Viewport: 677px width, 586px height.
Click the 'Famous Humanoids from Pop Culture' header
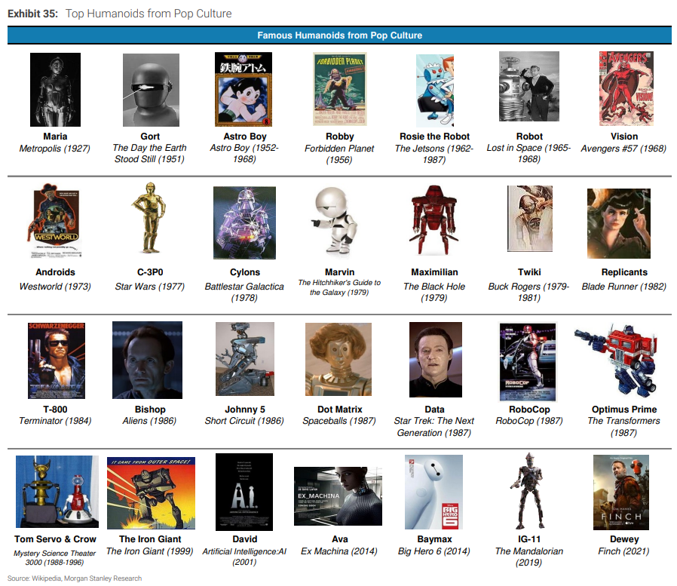click(340, 35)
